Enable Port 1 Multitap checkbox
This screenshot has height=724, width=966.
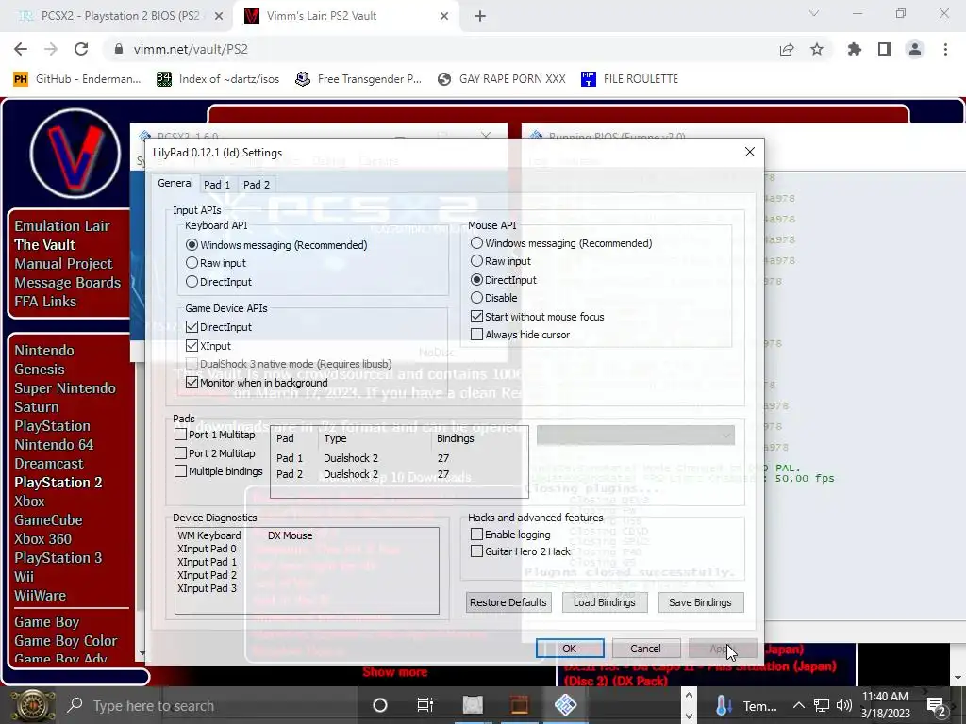[180, 435]
